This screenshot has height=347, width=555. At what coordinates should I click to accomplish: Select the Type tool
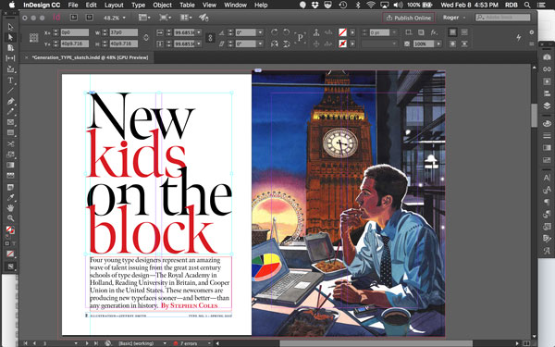click(10, 81)
